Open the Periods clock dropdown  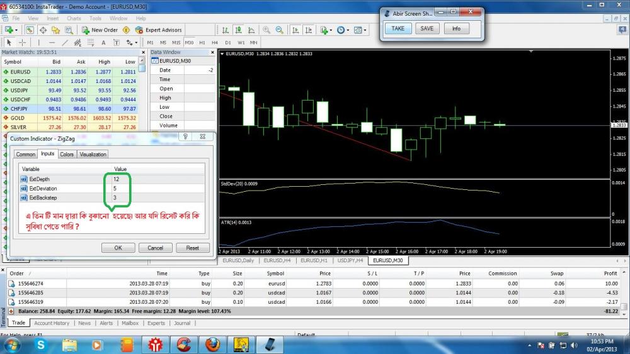343,30
